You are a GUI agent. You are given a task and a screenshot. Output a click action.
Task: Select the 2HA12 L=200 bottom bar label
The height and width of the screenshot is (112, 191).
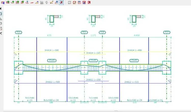93,80
